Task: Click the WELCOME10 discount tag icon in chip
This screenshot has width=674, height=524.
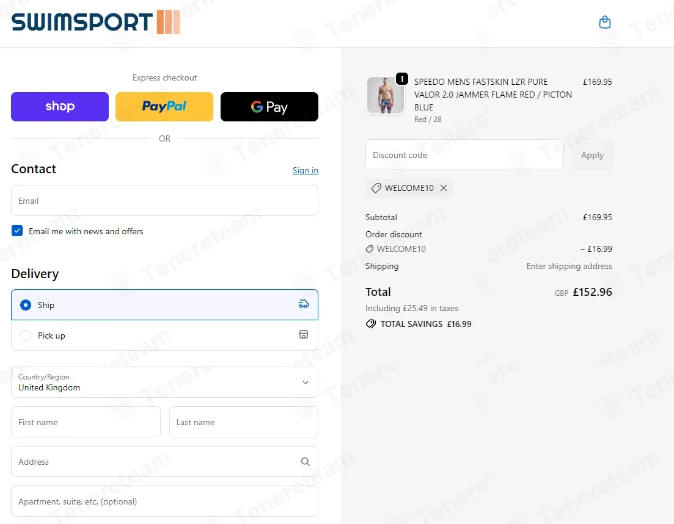Action: (376, 188)
